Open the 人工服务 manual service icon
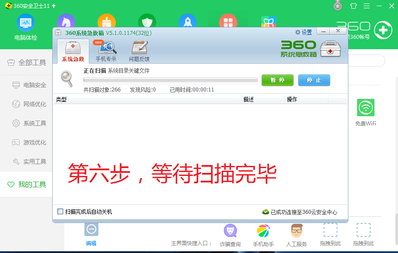 click(297, 231)
